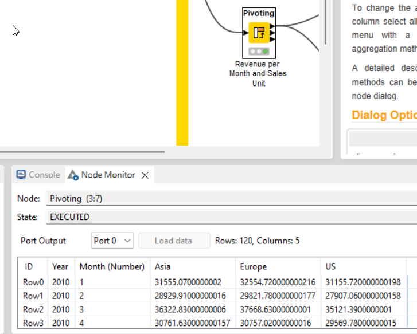Click the Rows: 120, Columns: 5 label
Viewport: 417px width, 334px height.
pyautogui.click(x=257, y=241)
